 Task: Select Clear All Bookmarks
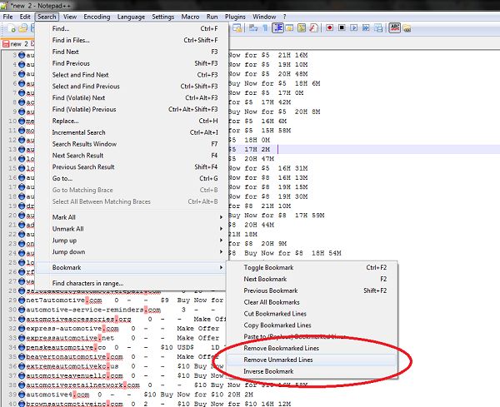(312, 302)
